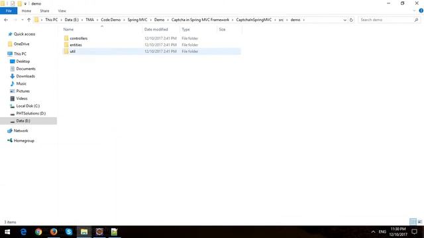The width and height of the screenshot is (424, 238).
Task: Click the New folder quick access icon
Action: 19,3
